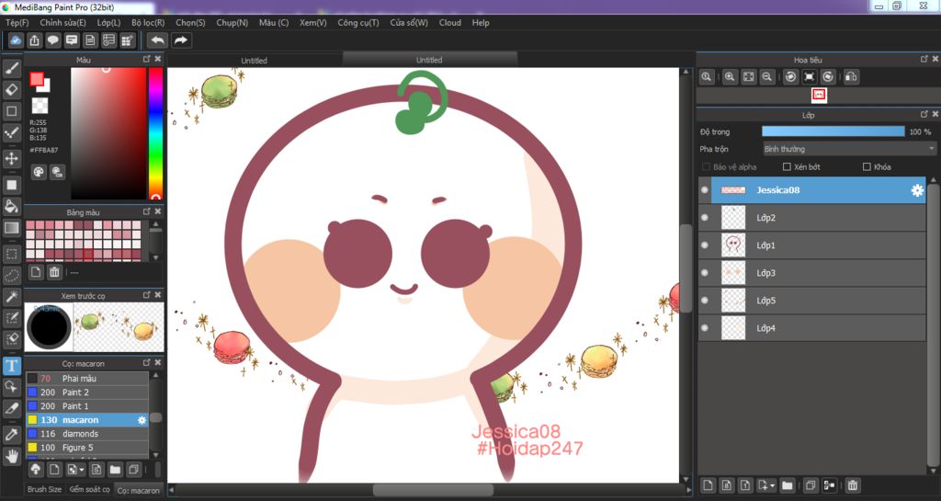
Task: Click the fit-to-window icon in Navigator
Action: (748, 77)
